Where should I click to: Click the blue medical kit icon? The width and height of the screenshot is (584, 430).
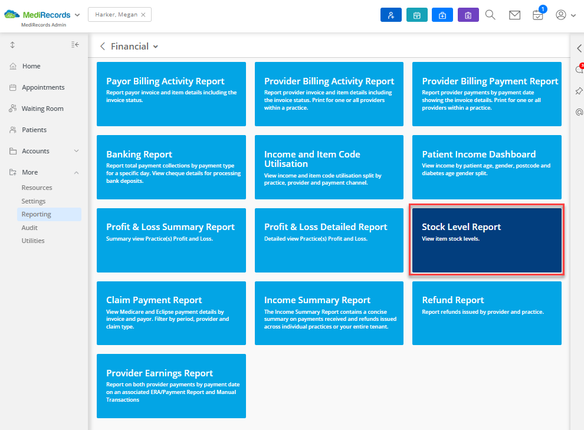tap(442, 15)
